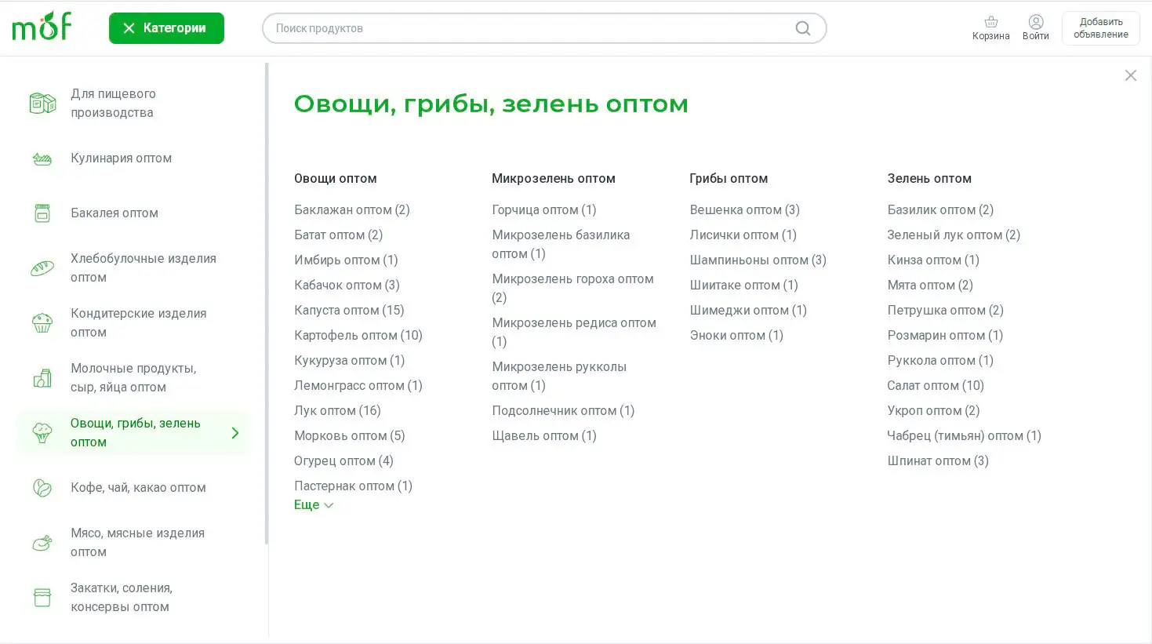Open Микрозелень базилика оптом link
Screen dimensions: 1152x644
[561, 244]
